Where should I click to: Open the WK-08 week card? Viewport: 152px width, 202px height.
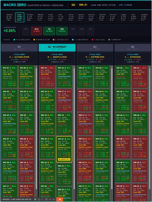tap(26, 147)
